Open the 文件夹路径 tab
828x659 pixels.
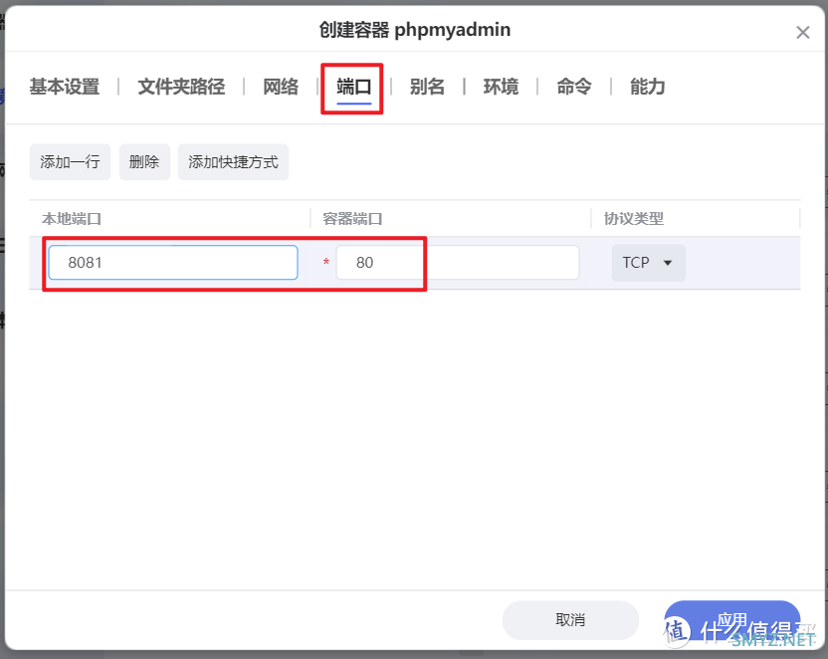181,87
